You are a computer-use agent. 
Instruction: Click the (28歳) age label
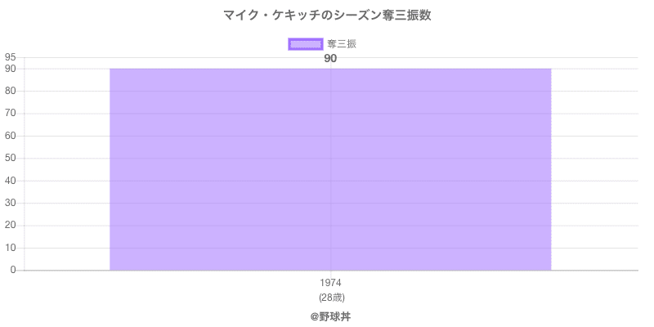(330, 297)
